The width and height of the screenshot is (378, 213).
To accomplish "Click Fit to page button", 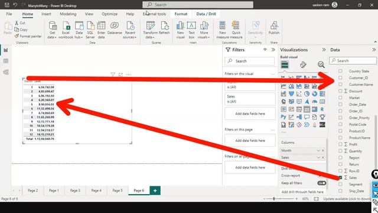I will pos(316,199).
